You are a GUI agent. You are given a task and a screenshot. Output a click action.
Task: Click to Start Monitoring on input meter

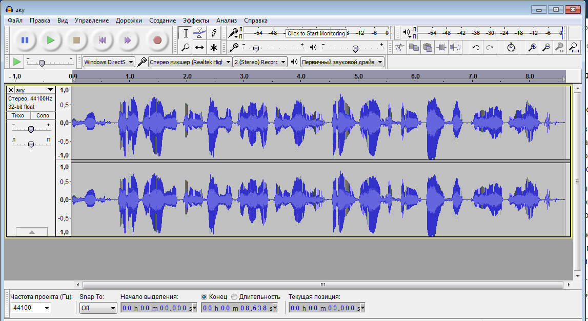pos(316,33)
